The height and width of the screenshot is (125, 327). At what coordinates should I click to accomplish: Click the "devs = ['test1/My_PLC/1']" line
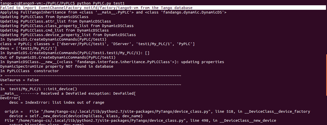pyautogui.click(x=28, y=48)
